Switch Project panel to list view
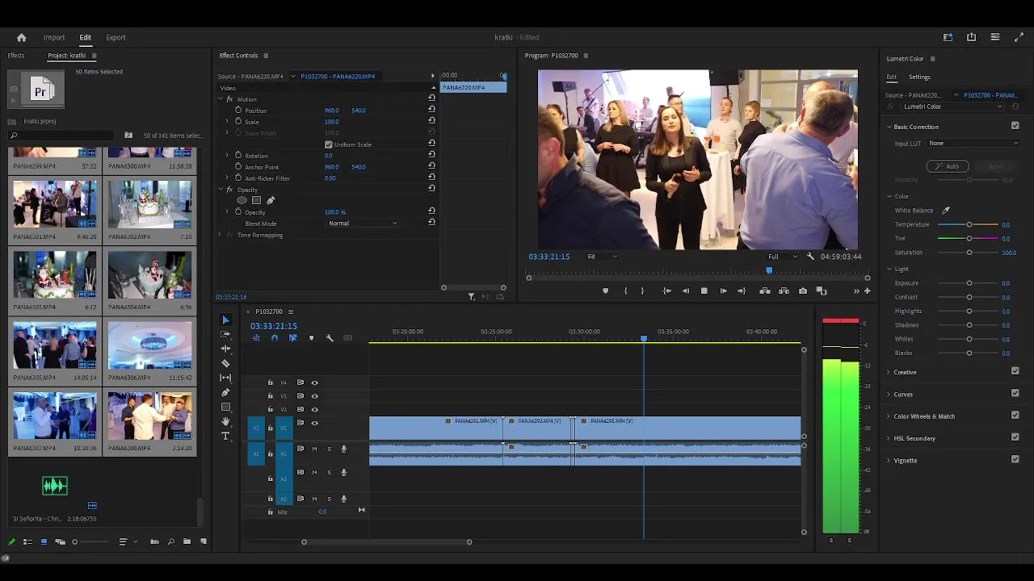 [x=27, y=541]
